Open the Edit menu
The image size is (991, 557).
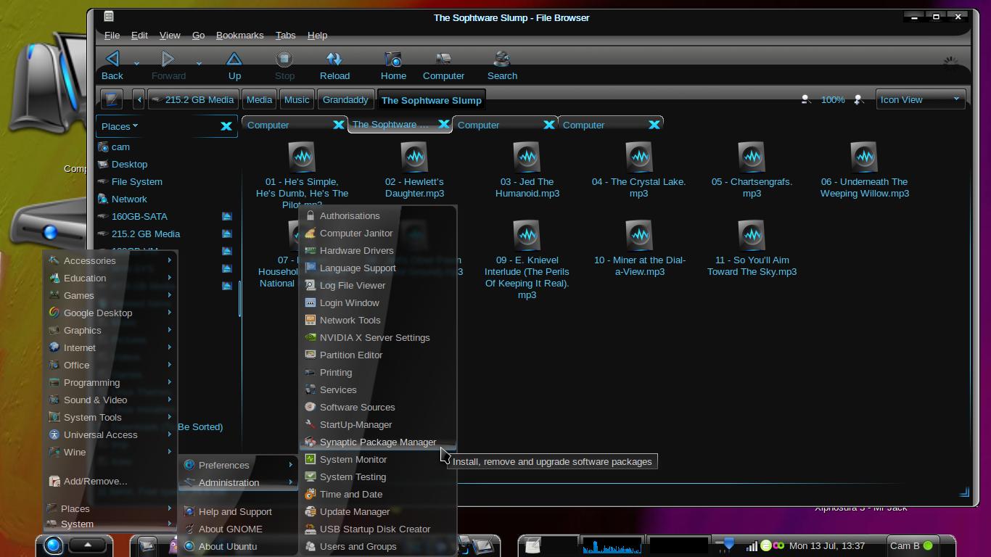[139, 35]
